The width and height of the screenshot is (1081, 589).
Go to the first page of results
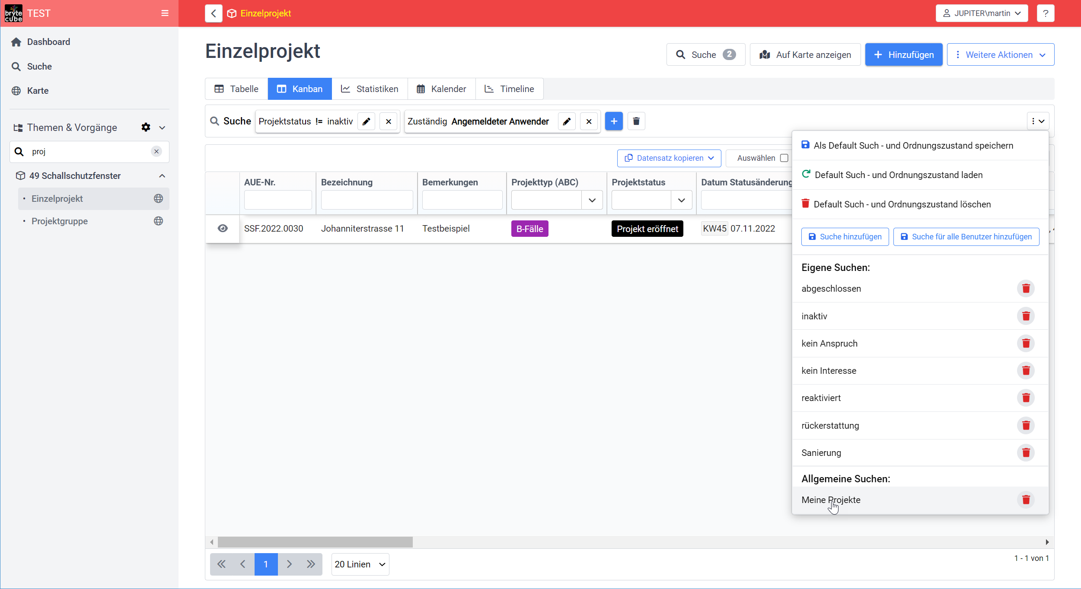coord(221,564)
